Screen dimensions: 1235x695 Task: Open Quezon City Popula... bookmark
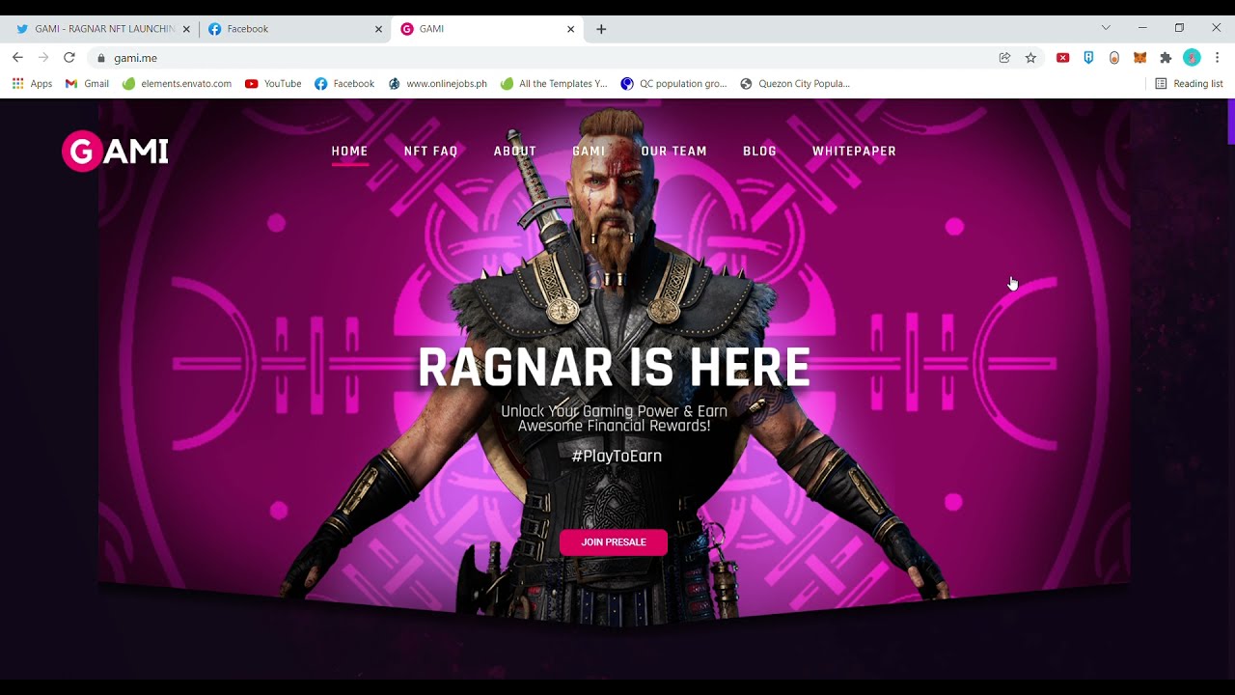tap(795, 84)
